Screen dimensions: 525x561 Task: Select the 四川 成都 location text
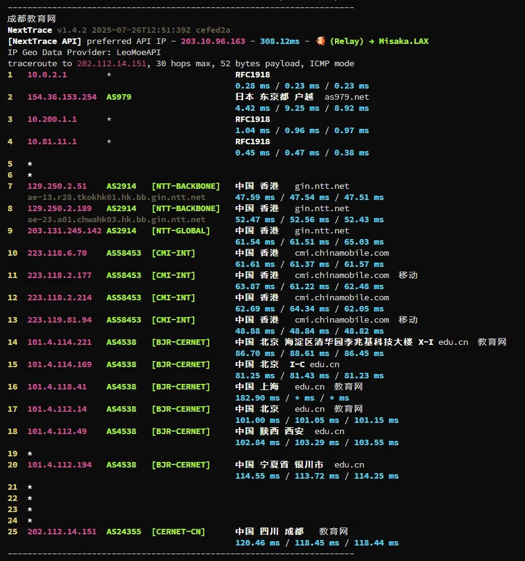tap(282, 532)
